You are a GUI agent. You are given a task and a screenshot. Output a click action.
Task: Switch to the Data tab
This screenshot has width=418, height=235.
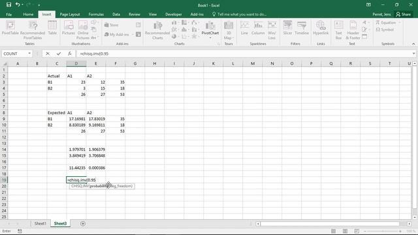(116, 14)
